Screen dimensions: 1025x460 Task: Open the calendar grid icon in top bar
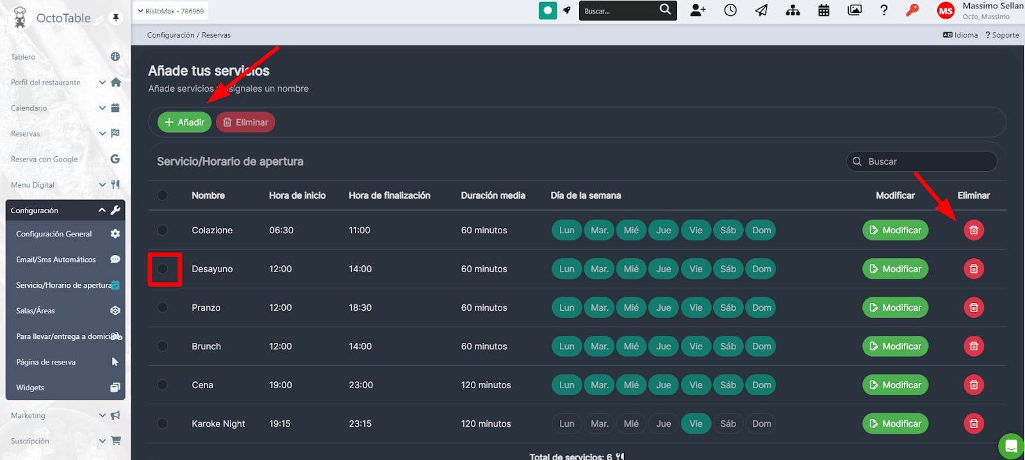[x=824, y=10]
